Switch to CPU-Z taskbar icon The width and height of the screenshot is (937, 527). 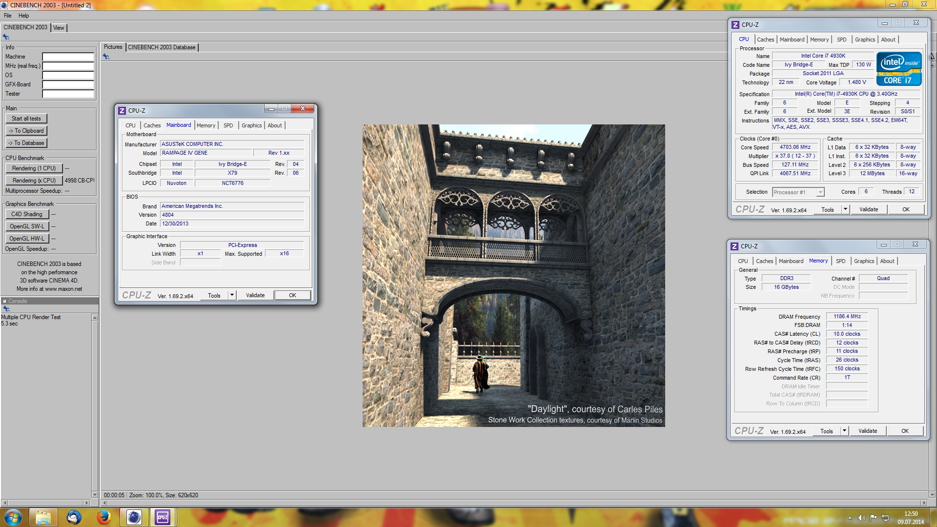coord(163,517)
